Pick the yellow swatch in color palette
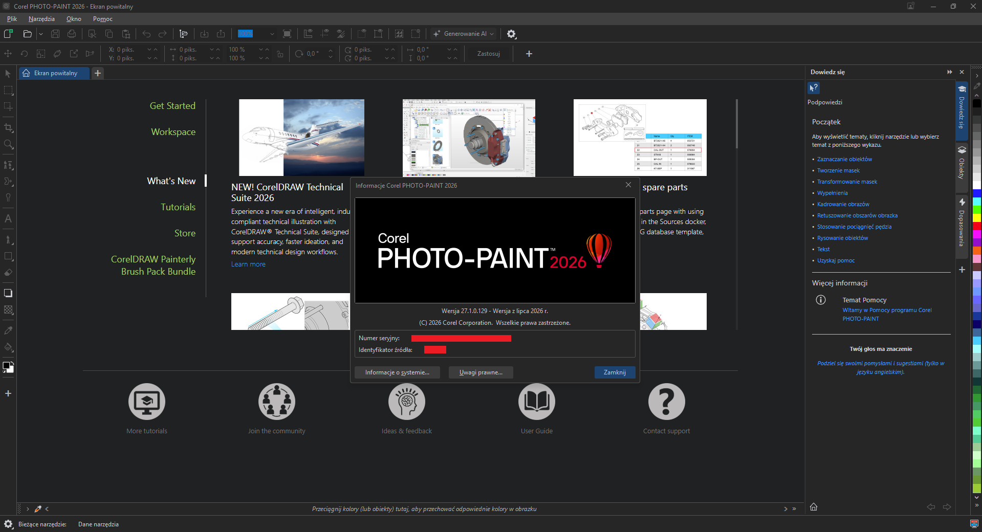Viewport: 982px width, 532px height. click(977, 218)
